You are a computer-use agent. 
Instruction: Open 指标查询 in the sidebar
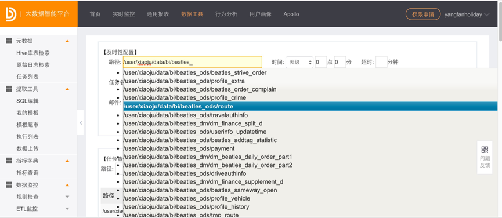click(27, 173)
